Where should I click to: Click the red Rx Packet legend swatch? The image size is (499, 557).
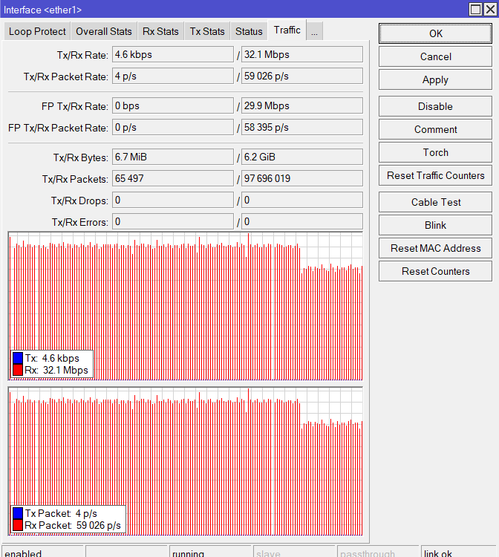pos(18,525)
